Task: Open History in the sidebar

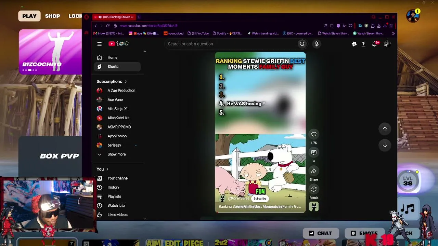Action: tap(117, 187)
